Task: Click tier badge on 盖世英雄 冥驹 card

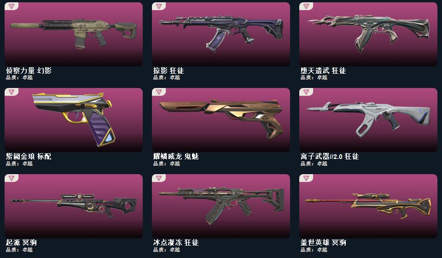Action: (306, 178)
